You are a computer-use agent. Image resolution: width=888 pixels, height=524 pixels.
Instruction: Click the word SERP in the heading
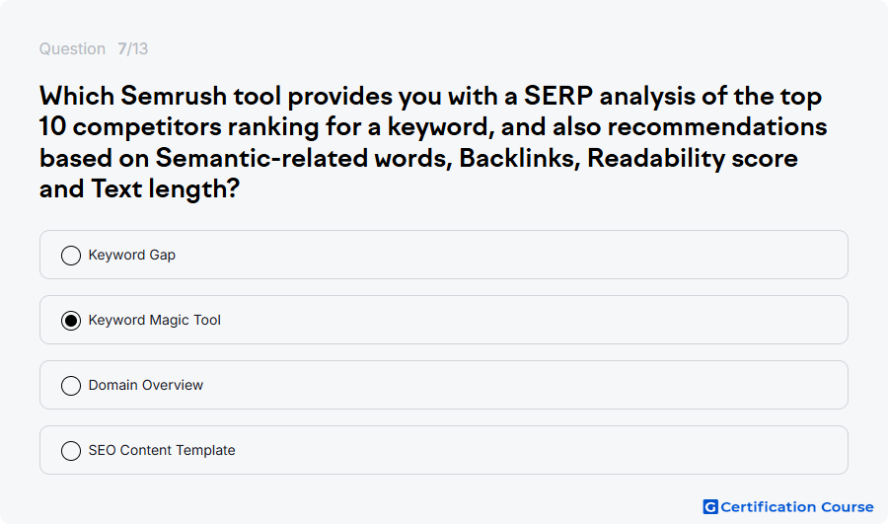557,96
